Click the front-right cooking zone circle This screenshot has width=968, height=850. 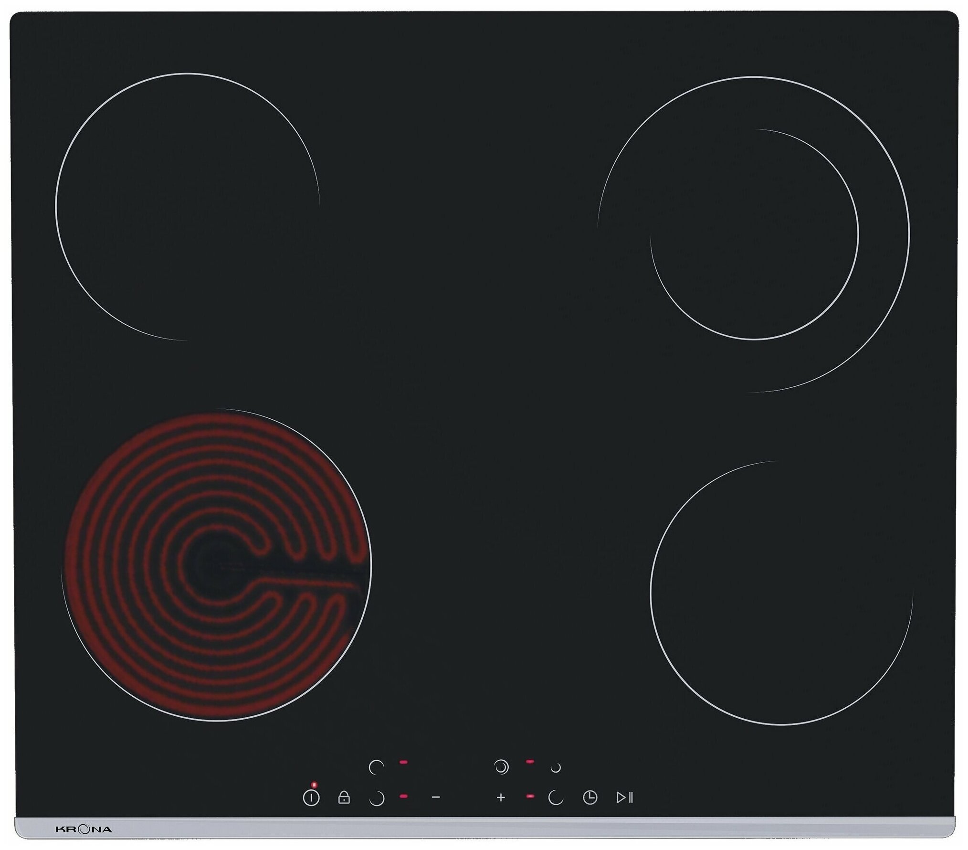tap(781, 593)
